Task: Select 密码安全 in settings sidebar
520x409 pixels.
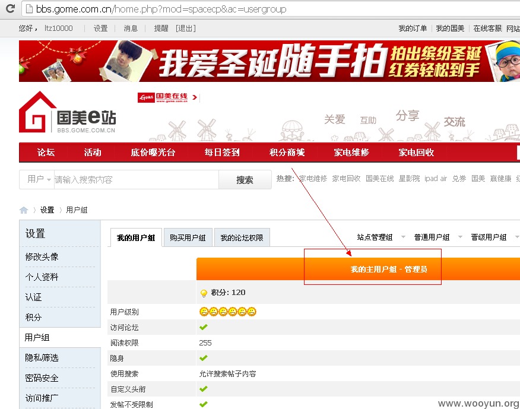Action: point(42,378)
